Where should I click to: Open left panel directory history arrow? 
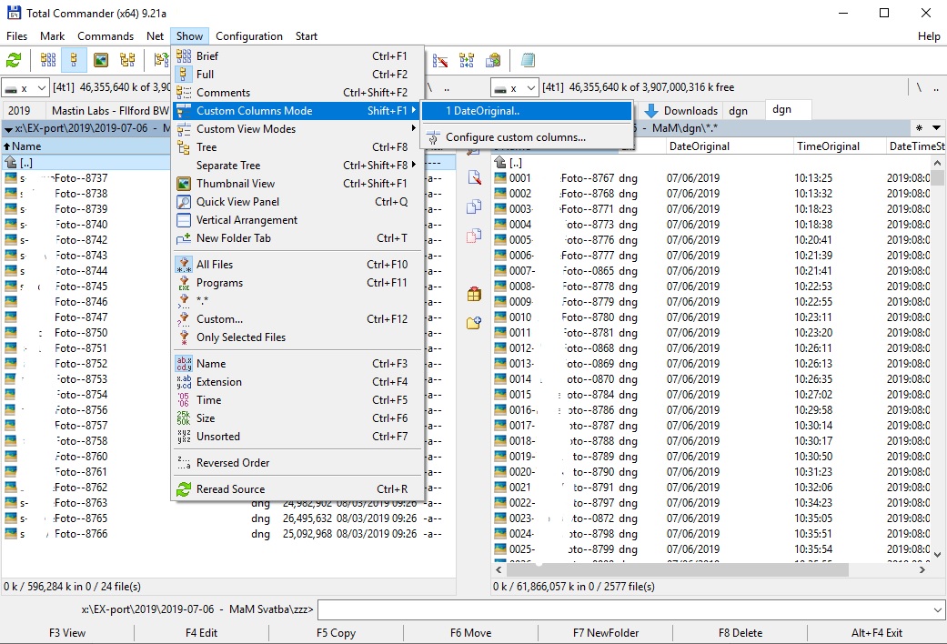tap(8, 128)
